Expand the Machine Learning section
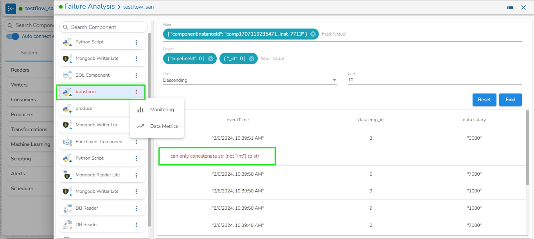Viewport: 534px width, 239px height. pos(29,144)
